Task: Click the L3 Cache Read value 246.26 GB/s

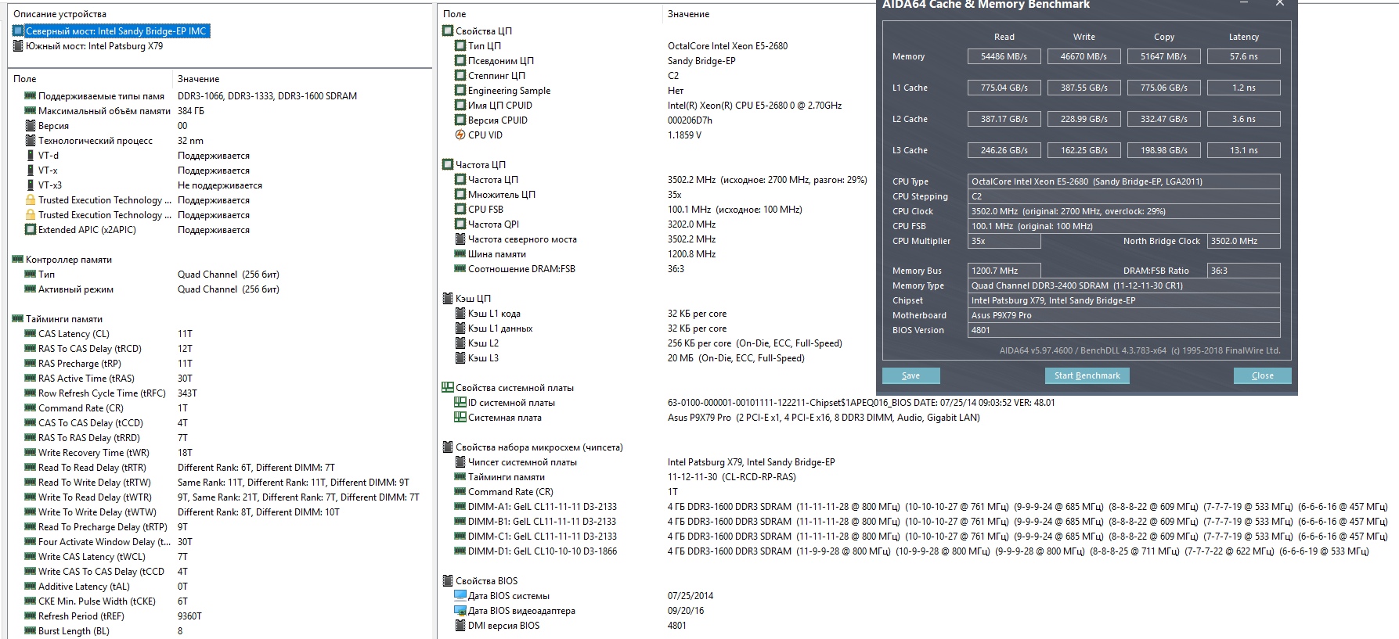Action: 1004,150
